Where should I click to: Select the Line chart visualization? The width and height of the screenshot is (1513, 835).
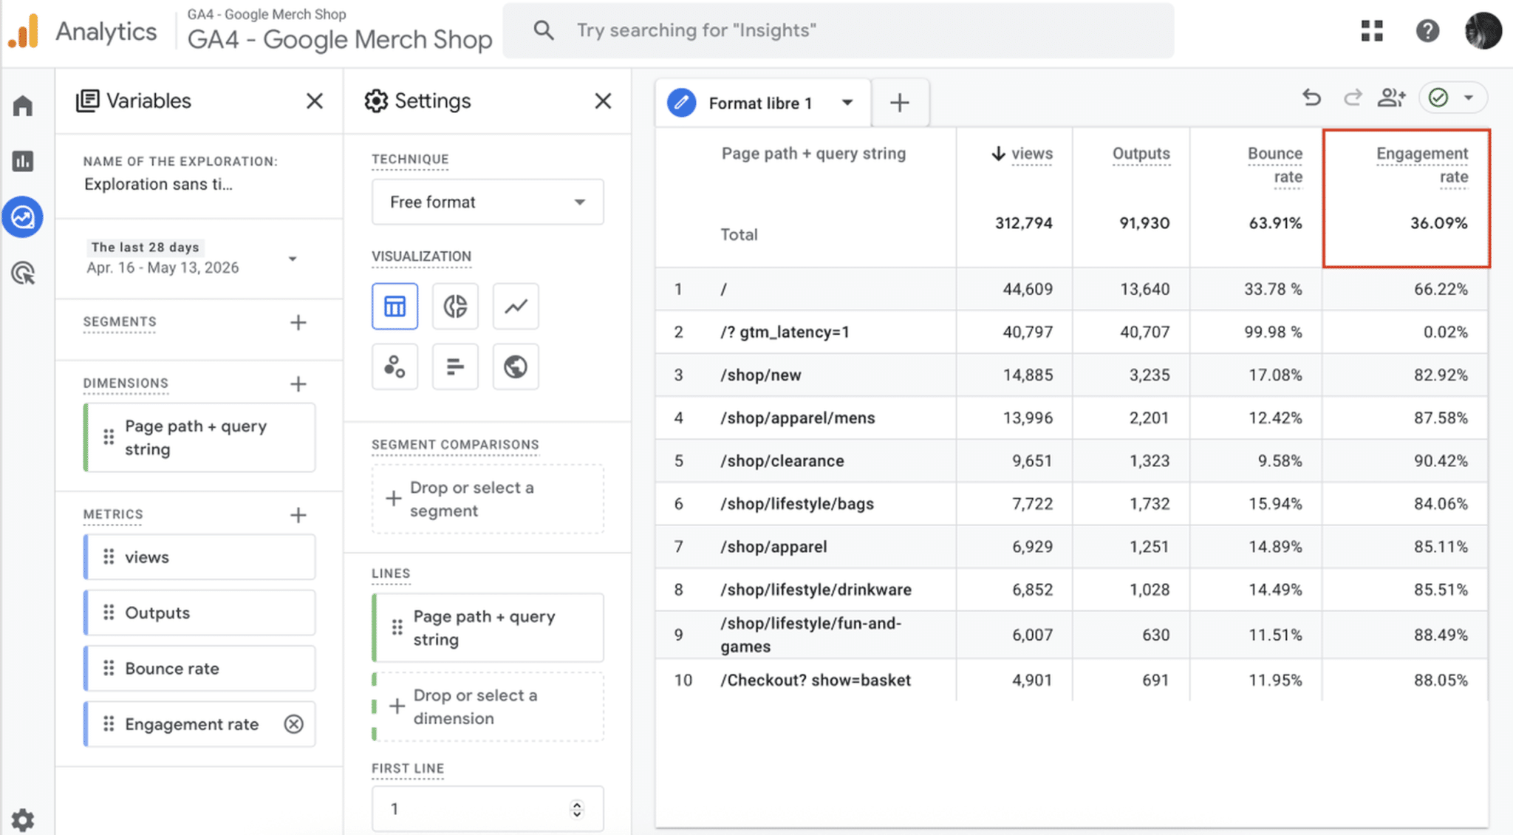pyautogui.click(x=516, y=306)
